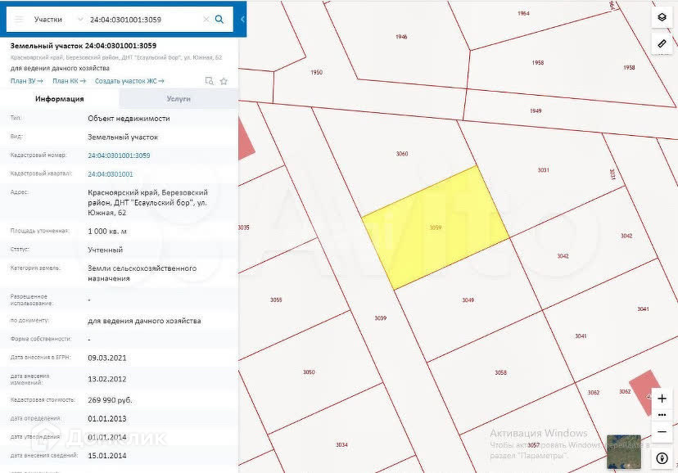Select parcel 3050 on the map
678x473 pixels.
click(x=309, y=372)
